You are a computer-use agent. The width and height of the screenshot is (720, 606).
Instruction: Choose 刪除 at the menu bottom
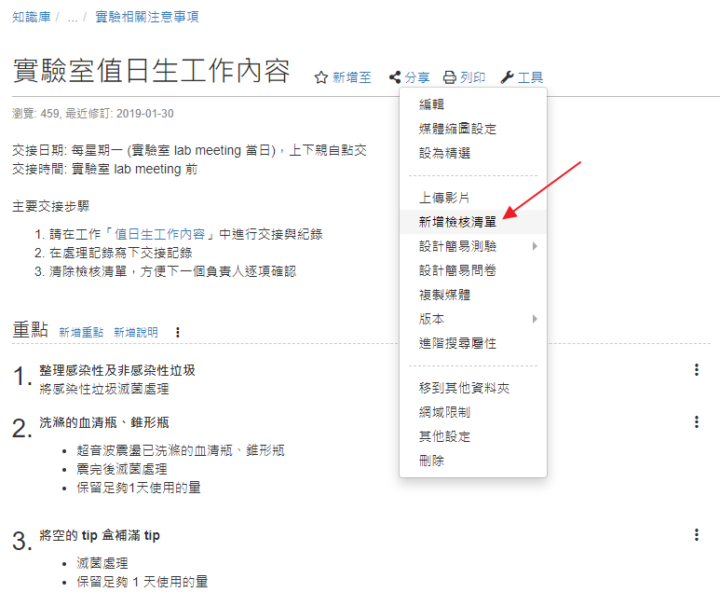coord(432,461)
